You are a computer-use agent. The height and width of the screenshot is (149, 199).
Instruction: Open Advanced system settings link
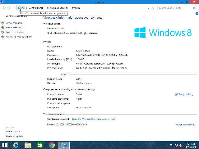tap(19, 37)
